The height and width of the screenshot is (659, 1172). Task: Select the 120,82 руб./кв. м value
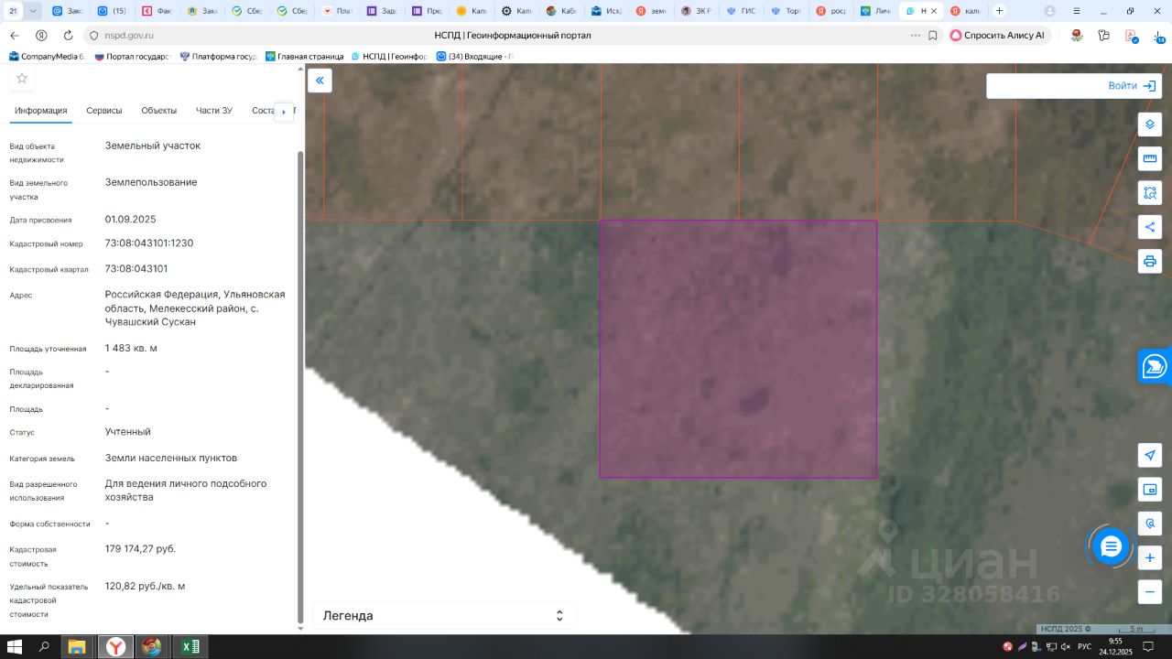145,586
